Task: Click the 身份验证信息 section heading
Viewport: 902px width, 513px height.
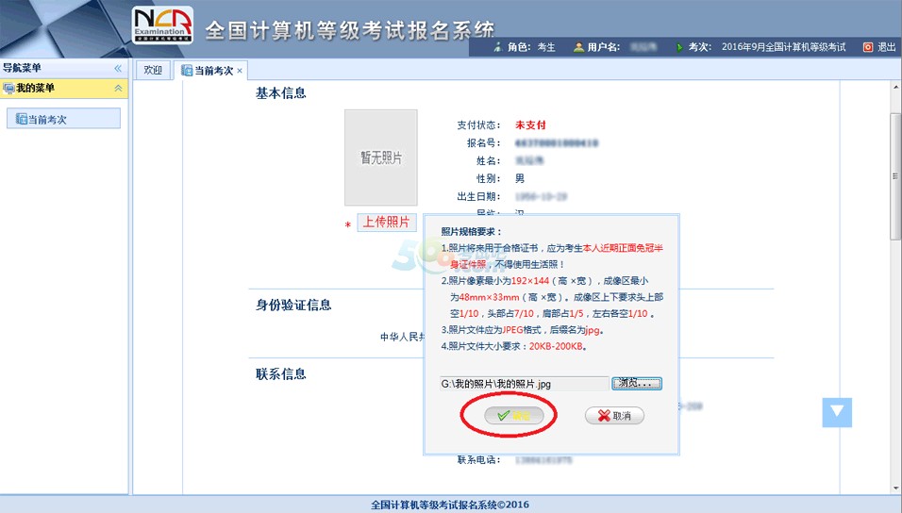Action: pyautogui.click(x=293, y=305)
